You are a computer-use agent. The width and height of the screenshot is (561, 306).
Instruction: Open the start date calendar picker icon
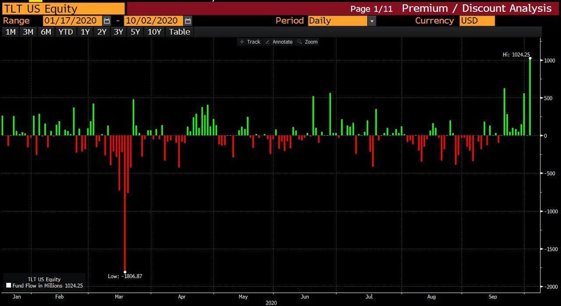(107, 21)
